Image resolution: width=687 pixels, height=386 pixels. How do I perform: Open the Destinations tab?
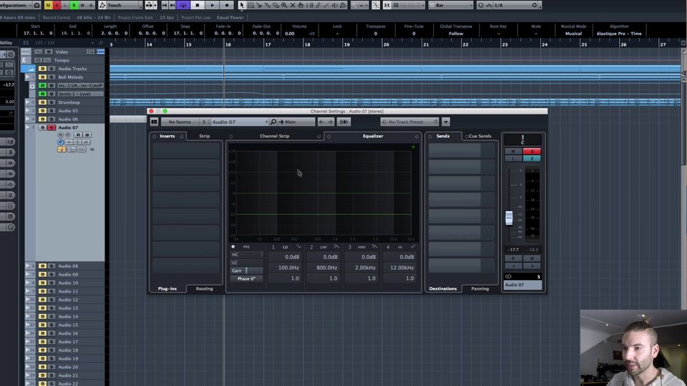pos(443,289)
